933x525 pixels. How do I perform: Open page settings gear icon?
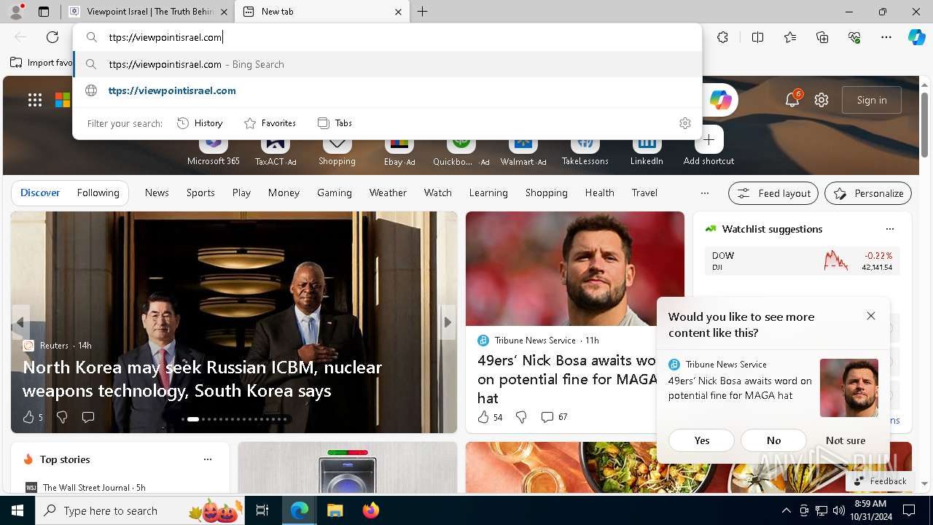821,100
